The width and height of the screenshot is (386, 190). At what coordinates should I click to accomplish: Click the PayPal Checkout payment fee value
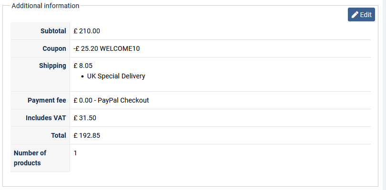pyautogui.click(x=123, y=100)
